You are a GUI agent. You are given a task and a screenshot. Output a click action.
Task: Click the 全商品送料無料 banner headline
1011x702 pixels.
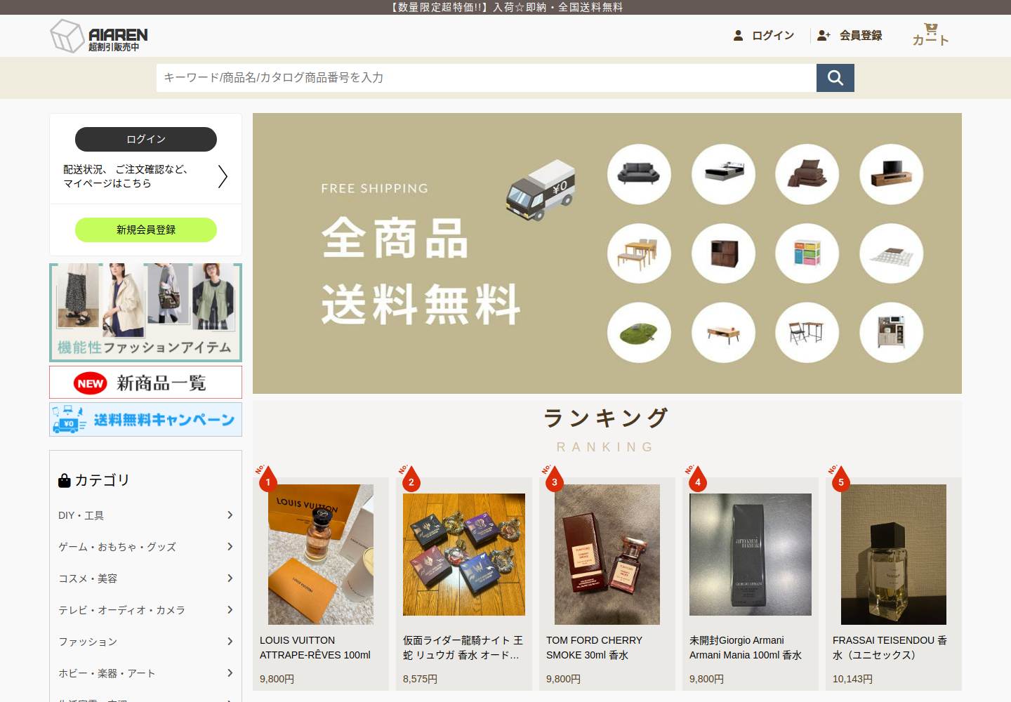coord(421,271)
